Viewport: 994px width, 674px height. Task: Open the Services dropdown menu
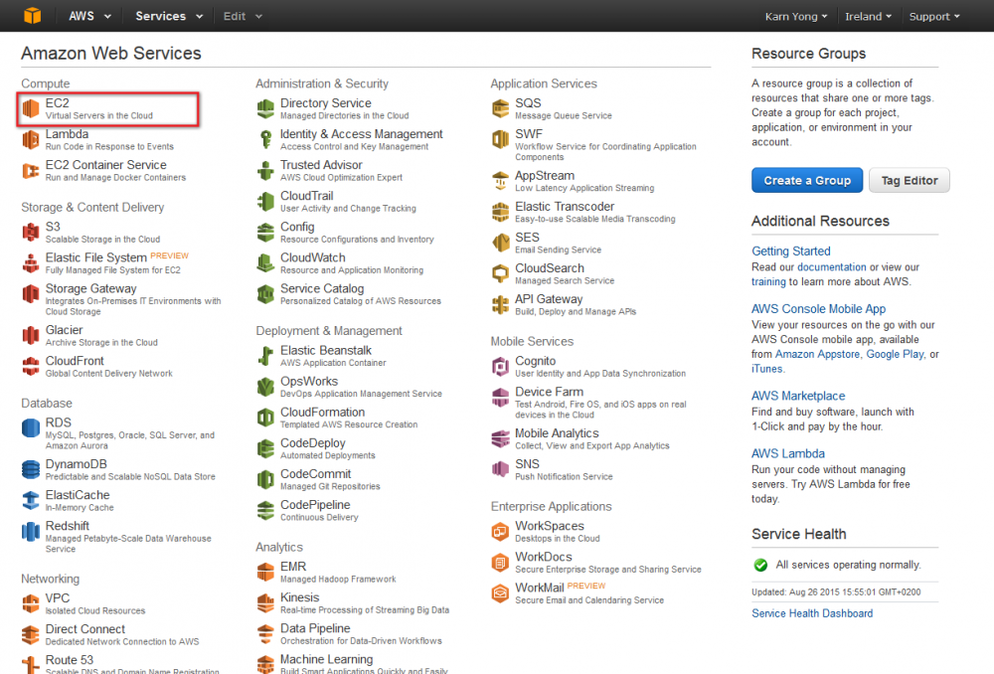point(169,16)
